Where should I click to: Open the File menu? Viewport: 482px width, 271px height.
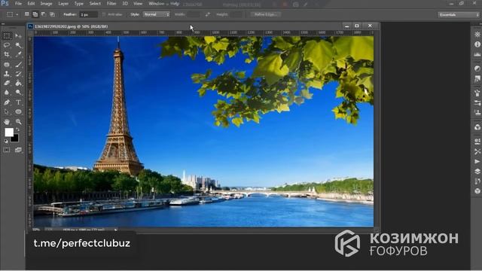pyautogui.click(x=18, y=4)
